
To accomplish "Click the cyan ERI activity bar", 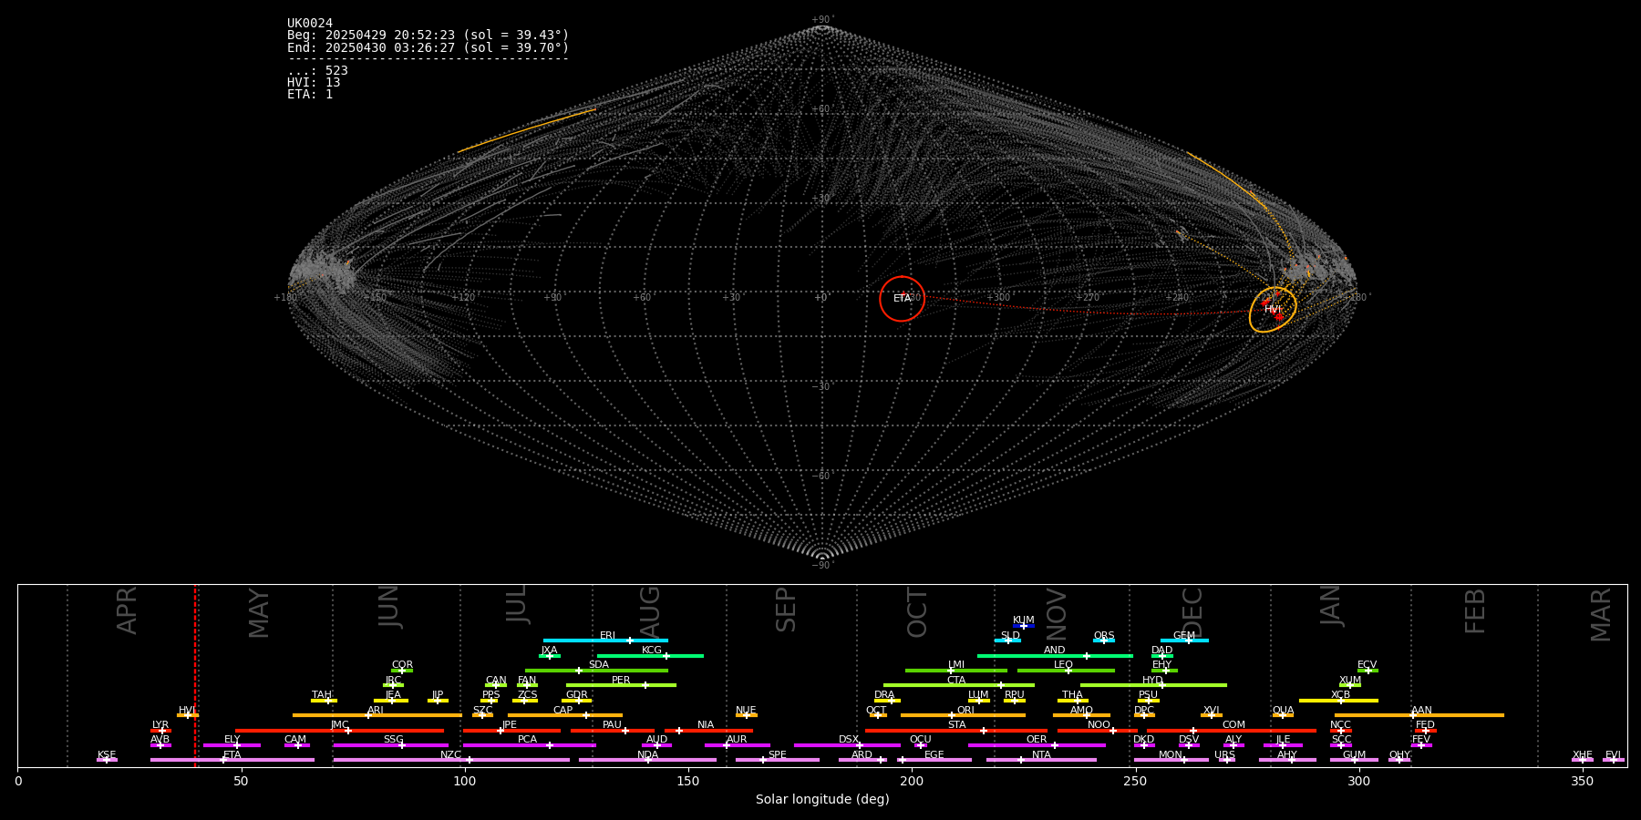I will point(605,641).
